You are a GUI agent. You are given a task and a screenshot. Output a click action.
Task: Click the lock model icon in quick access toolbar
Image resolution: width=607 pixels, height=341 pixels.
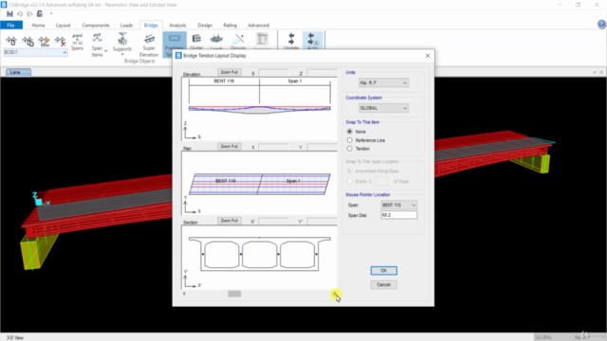pos(40,14)
